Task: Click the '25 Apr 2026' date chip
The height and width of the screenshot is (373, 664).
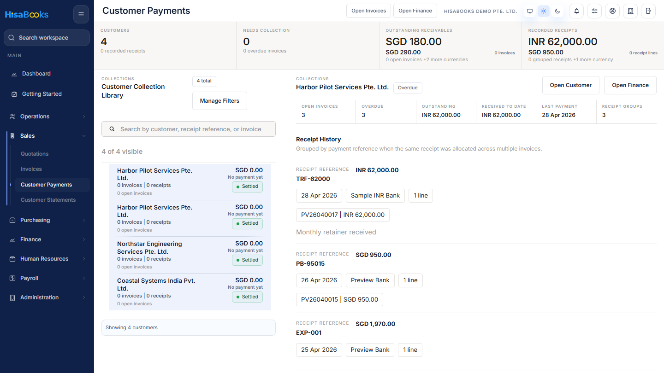Action: coord(319,350)
